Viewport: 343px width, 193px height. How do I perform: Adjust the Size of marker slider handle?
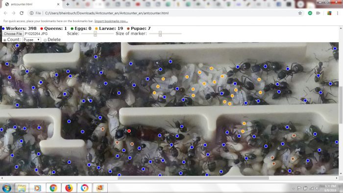(160, 34)
